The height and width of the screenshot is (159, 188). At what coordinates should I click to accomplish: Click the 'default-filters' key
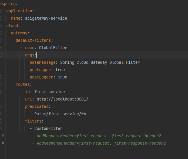pos(33,40)
